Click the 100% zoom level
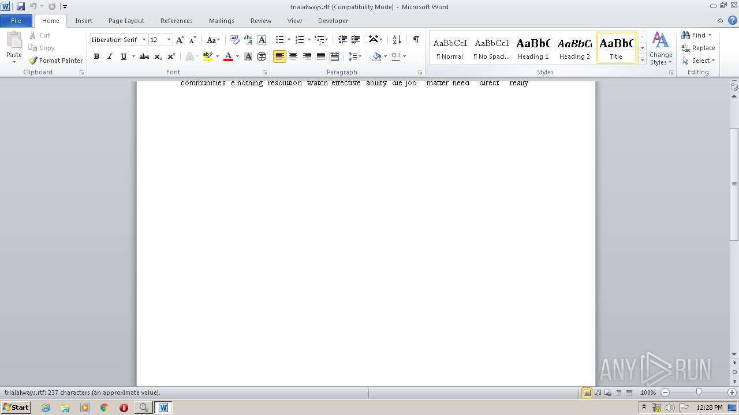Image resolution: width=739 pixels, height=415 pixels. 648,393
